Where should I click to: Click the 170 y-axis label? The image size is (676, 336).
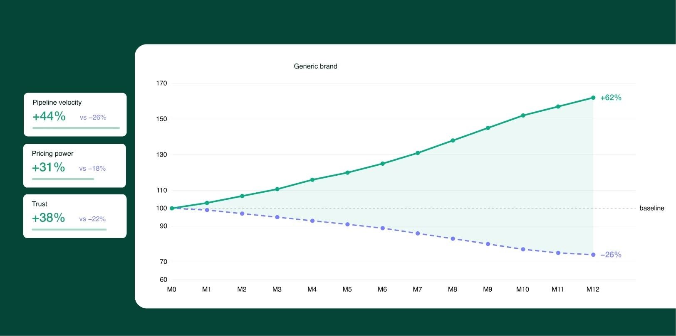click(x=161, y=83)
